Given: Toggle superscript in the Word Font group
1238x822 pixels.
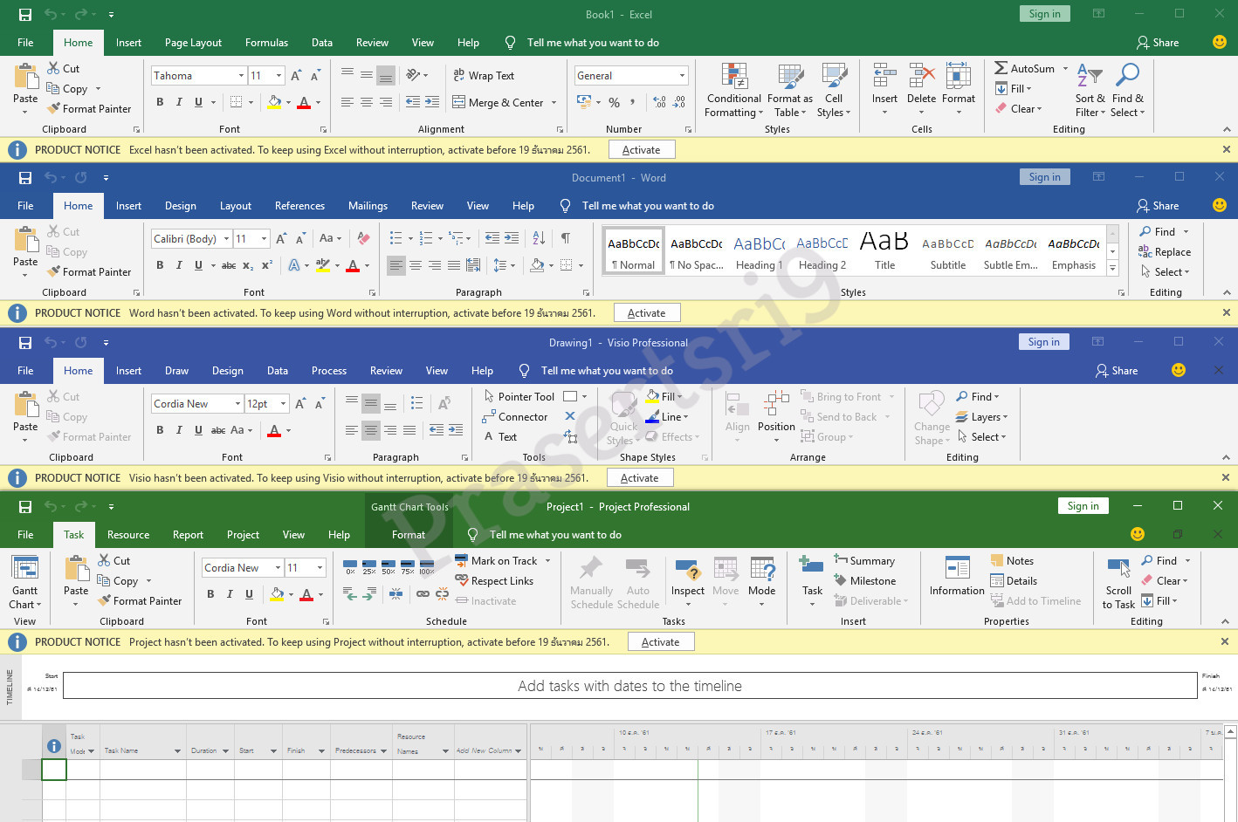Looking at the screenshot, I should coord(267,265).
